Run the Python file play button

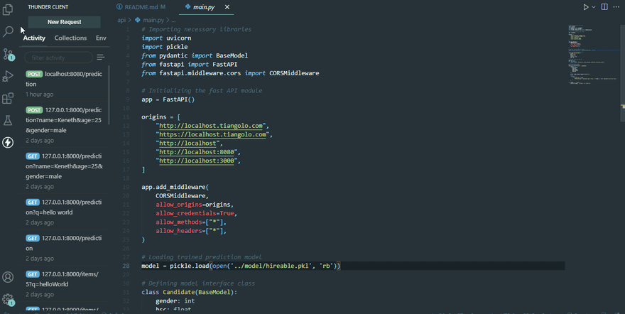pyautogui.click(x=585, y=7)
